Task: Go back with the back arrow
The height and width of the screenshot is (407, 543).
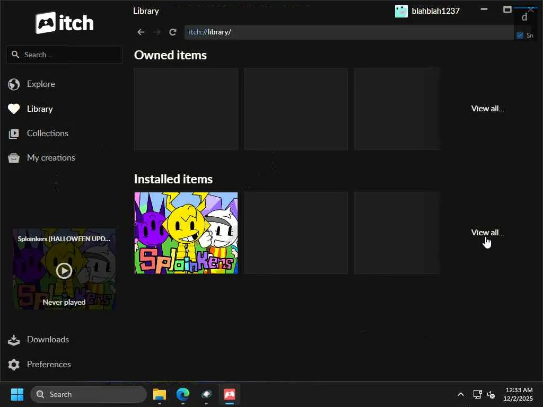Action: 141,32
